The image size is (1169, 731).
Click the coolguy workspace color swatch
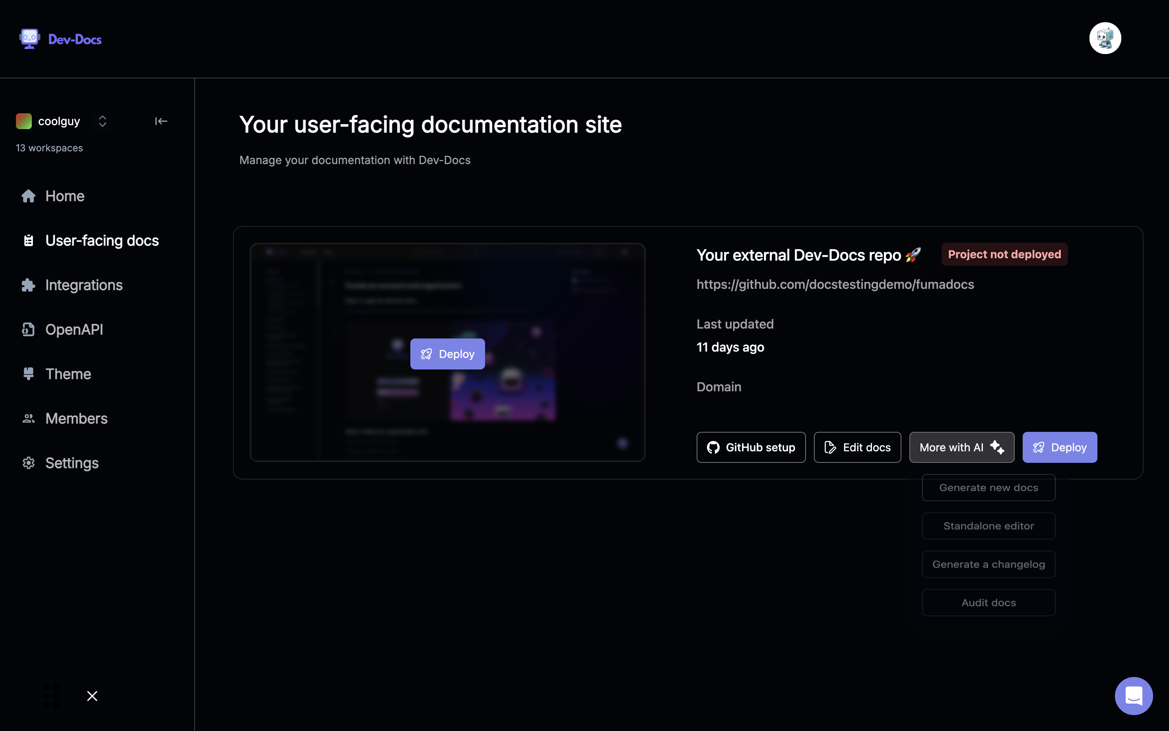tap(24, 121)
